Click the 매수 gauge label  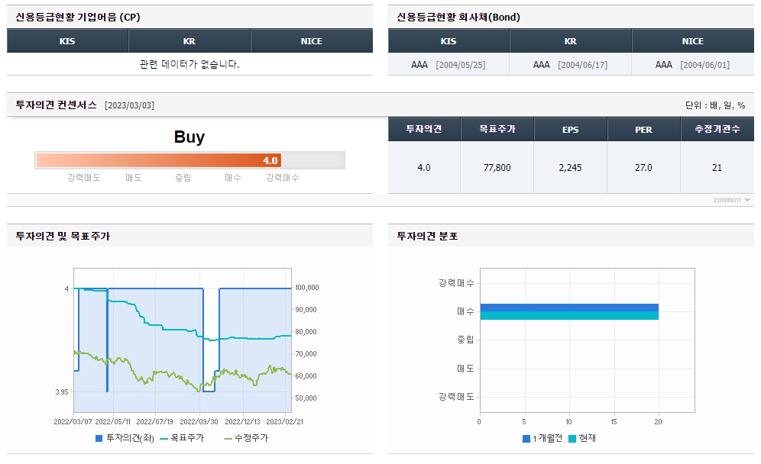232,178
